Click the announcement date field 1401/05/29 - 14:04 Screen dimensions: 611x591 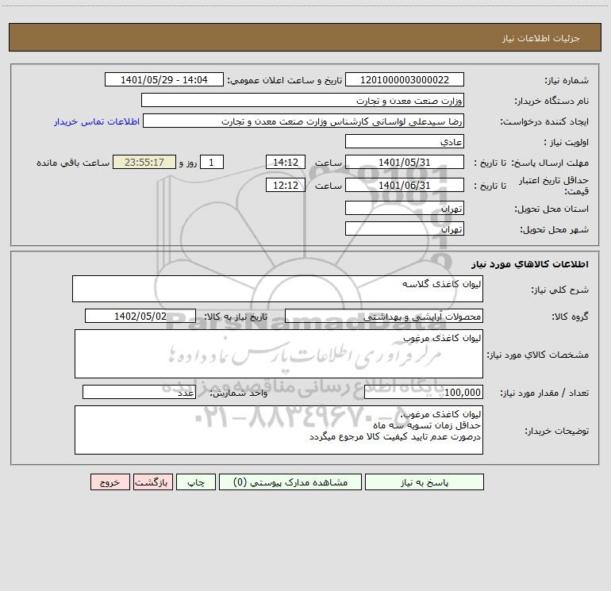pos(164,79)
